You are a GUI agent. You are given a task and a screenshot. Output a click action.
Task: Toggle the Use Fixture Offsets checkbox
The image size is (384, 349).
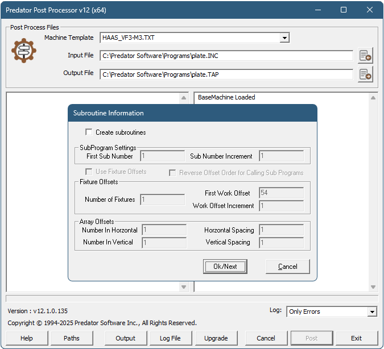[x=89, y=172]
